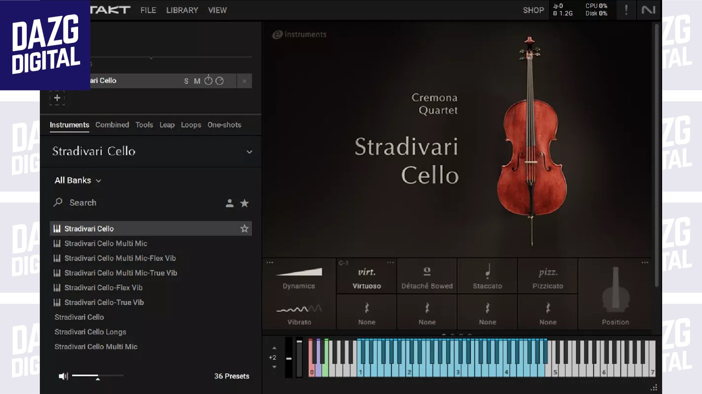Click the pitch bend wheel strip
This screenshot has height=394, width=702.
click(x=289, y=357)
